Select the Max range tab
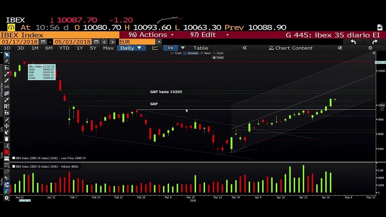386x217 pixels. point(108,48)
